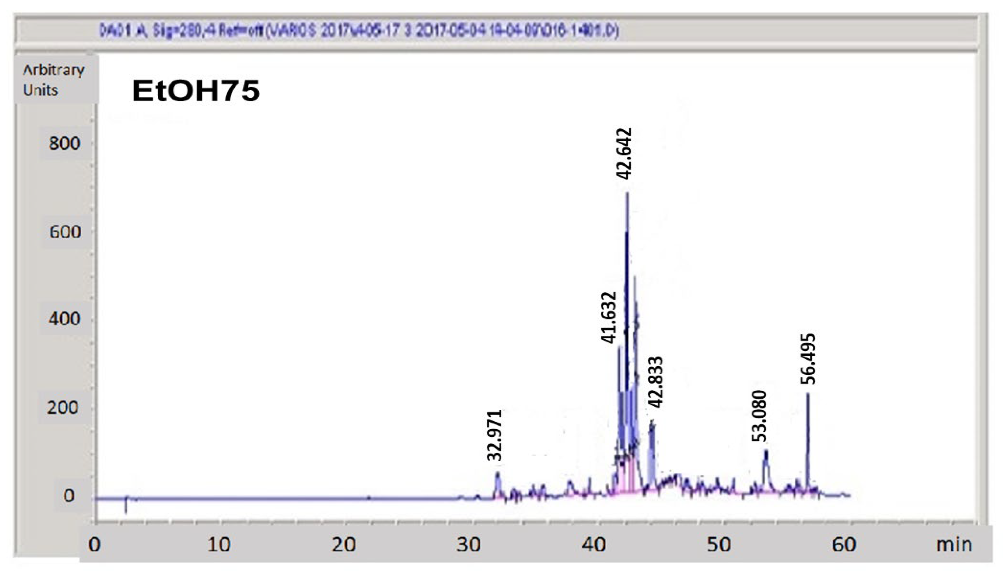The image size is (1003, 579).
Task: Click the 42.642 peak label
Action: (x=624, y=153)
